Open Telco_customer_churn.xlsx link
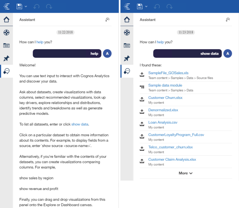Screen dimensions: 239x208 tap(171, 147)
